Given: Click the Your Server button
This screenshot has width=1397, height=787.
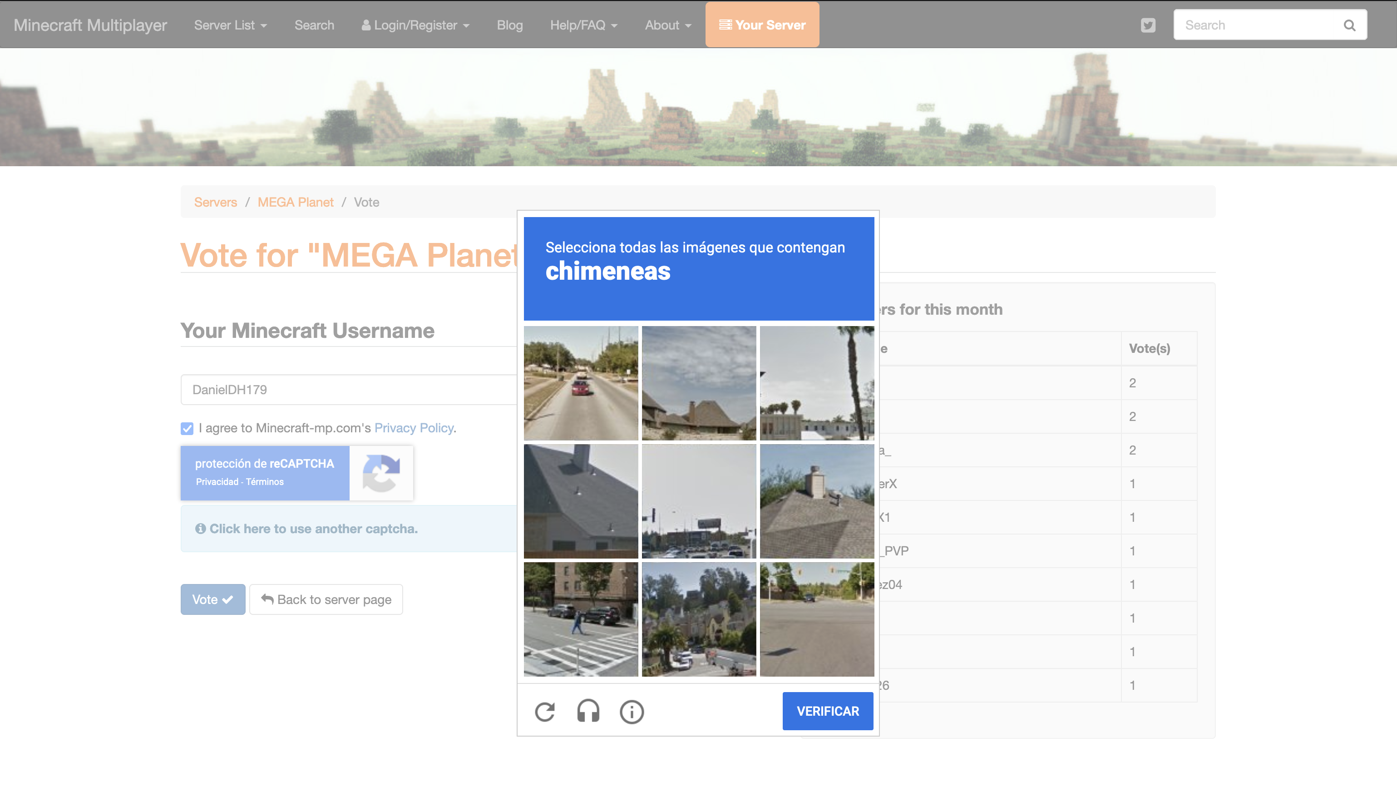Looking at the screenshot, I should [x=762, y=25].
